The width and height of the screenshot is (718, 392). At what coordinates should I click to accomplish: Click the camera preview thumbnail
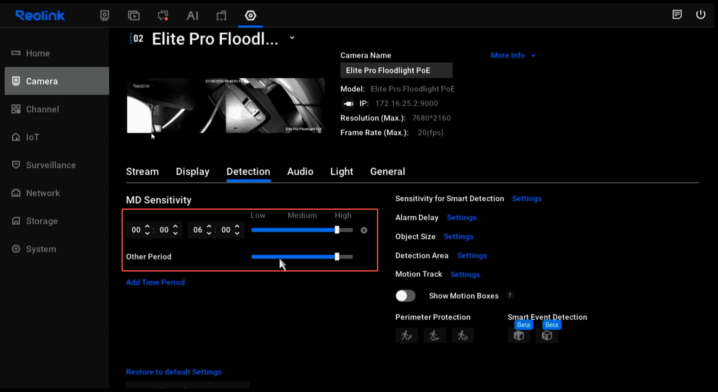click(226, 105)
